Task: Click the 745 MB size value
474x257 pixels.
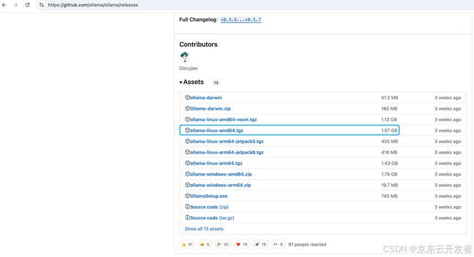Action: [x=389, y=196]
